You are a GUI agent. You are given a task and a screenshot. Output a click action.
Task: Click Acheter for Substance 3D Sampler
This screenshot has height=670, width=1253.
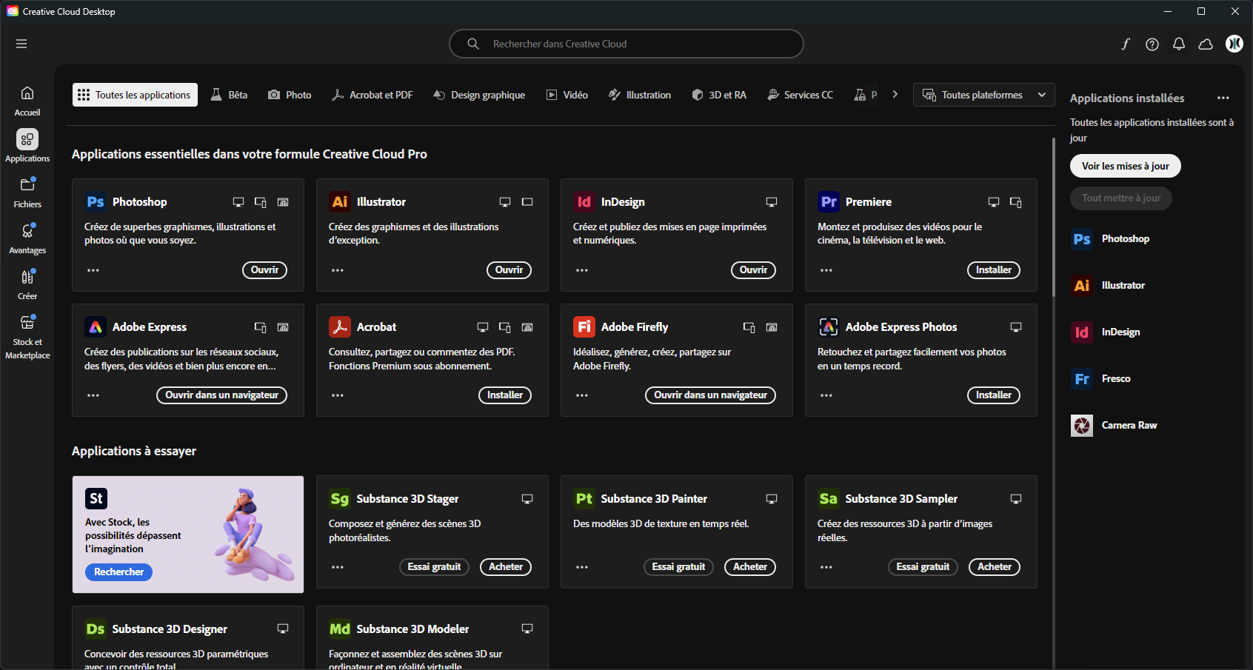(x=995, y=567)
